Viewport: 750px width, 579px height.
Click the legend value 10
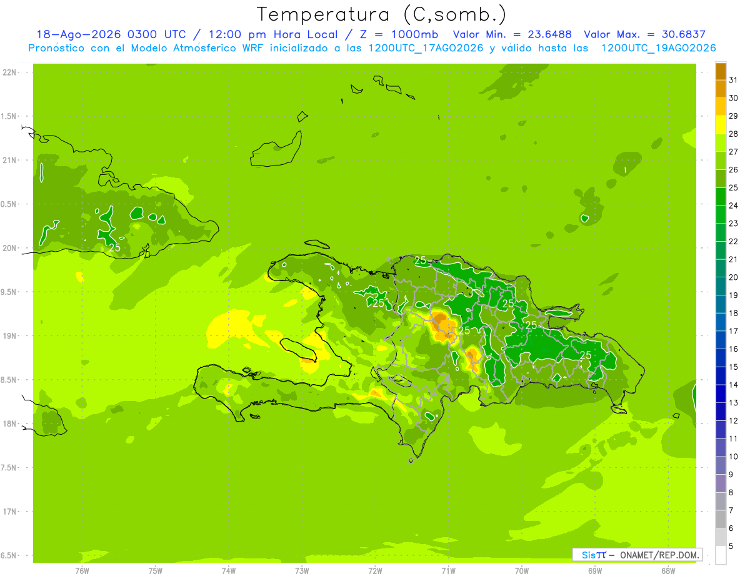[734, 457]
